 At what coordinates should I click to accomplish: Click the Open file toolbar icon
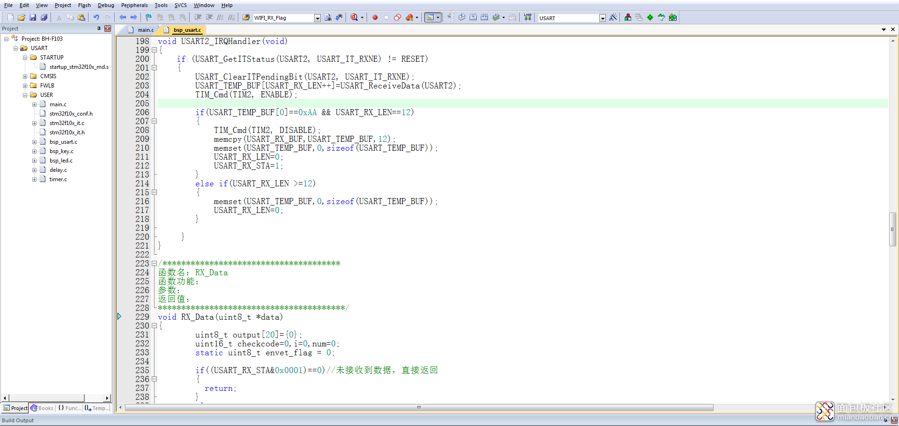[22, 17]
